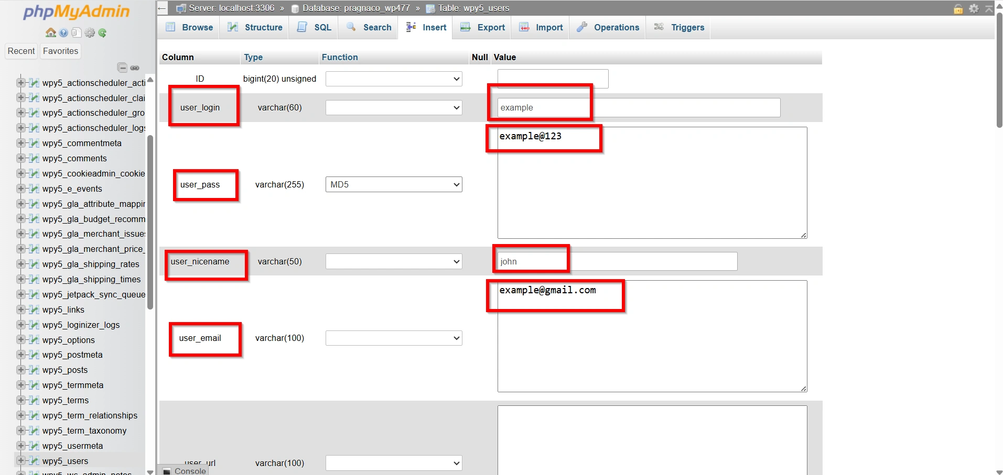Open Table: wpy5_users breadcrumb link

pos(473,8)
